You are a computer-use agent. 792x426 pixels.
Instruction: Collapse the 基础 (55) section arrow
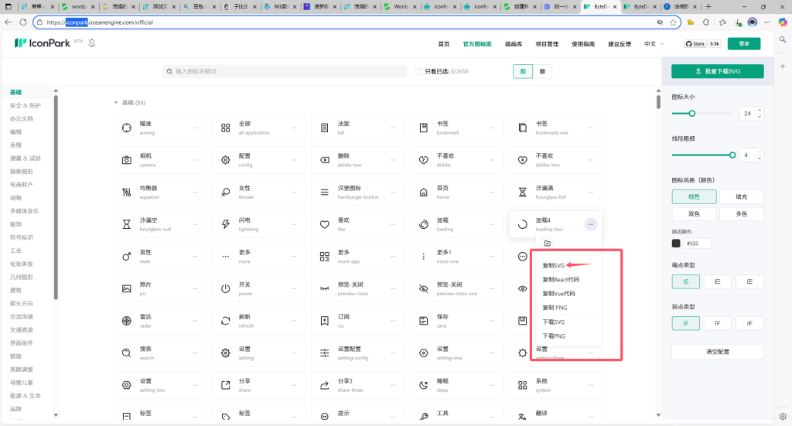click(x=116, y=103)
